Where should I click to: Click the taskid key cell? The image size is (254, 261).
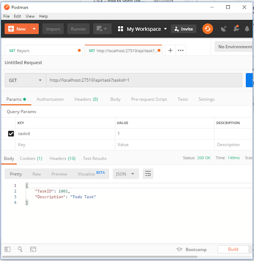pyautogui.click(x=65, y=134)
